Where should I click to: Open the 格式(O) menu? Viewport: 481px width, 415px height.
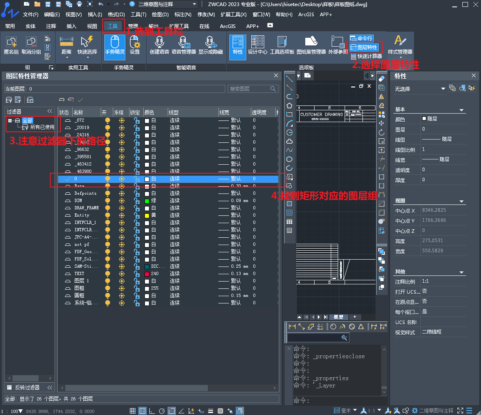pos(116,15)
